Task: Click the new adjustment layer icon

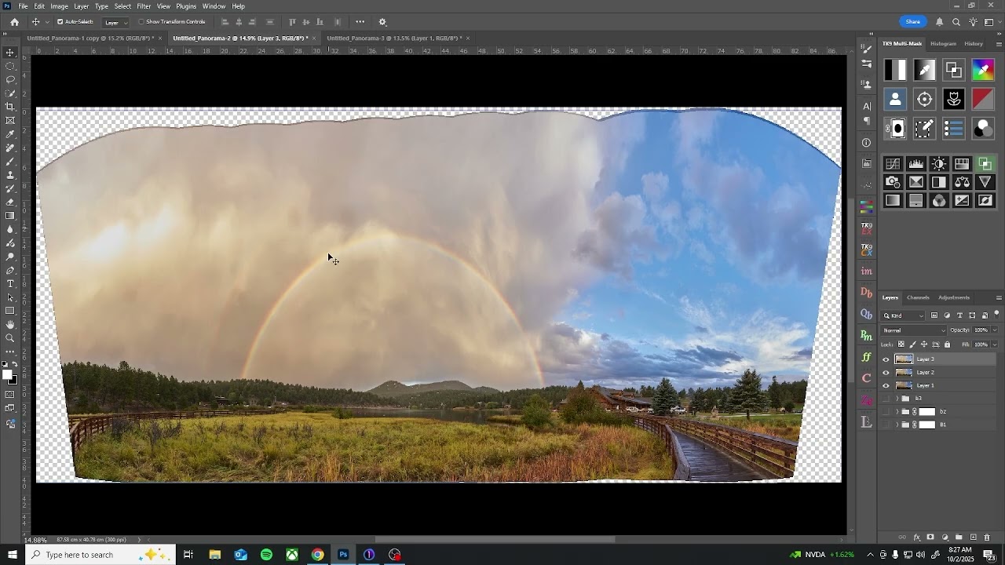Action: (x=945, y=538)
